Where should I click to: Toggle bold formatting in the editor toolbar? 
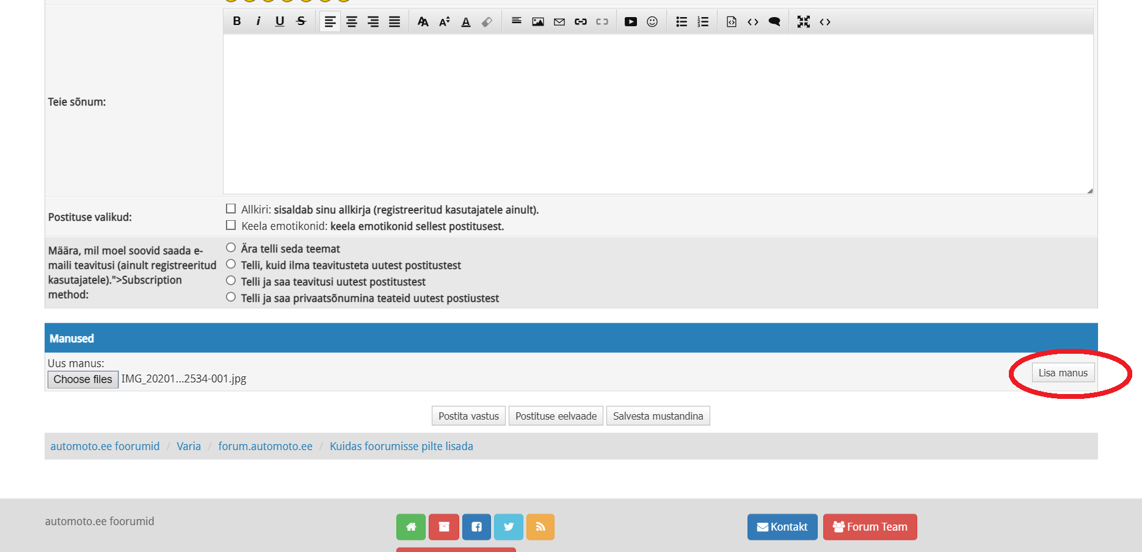(x=237, y=21)
